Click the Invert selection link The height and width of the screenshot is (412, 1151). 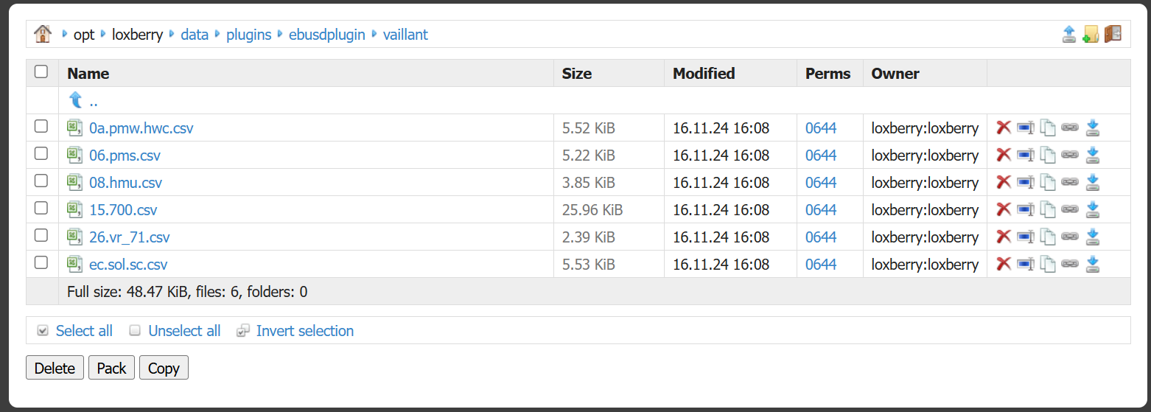click(304, 331)
